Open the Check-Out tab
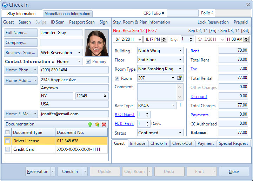The width and height of the screenshot is (253, 181). coord(182,143)
